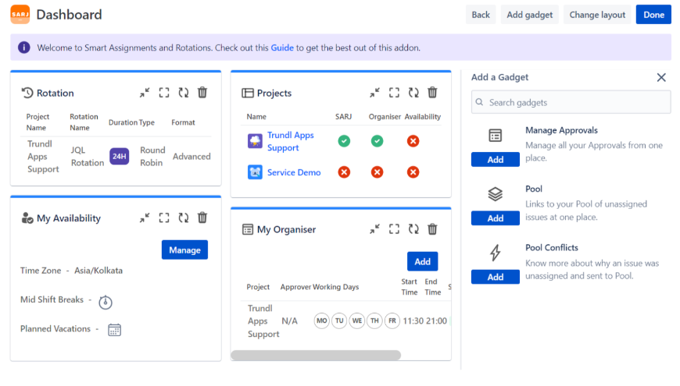Refresh the Projects gadget
Screen dimensions: 680x386
coord(413,93)
